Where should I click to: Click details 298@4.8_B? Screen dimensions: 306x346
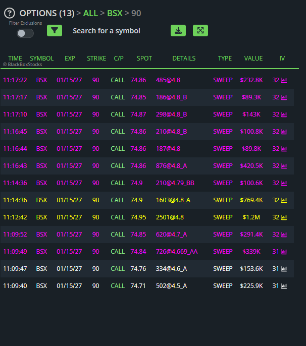pyautogui.click(x=172, y=114)
